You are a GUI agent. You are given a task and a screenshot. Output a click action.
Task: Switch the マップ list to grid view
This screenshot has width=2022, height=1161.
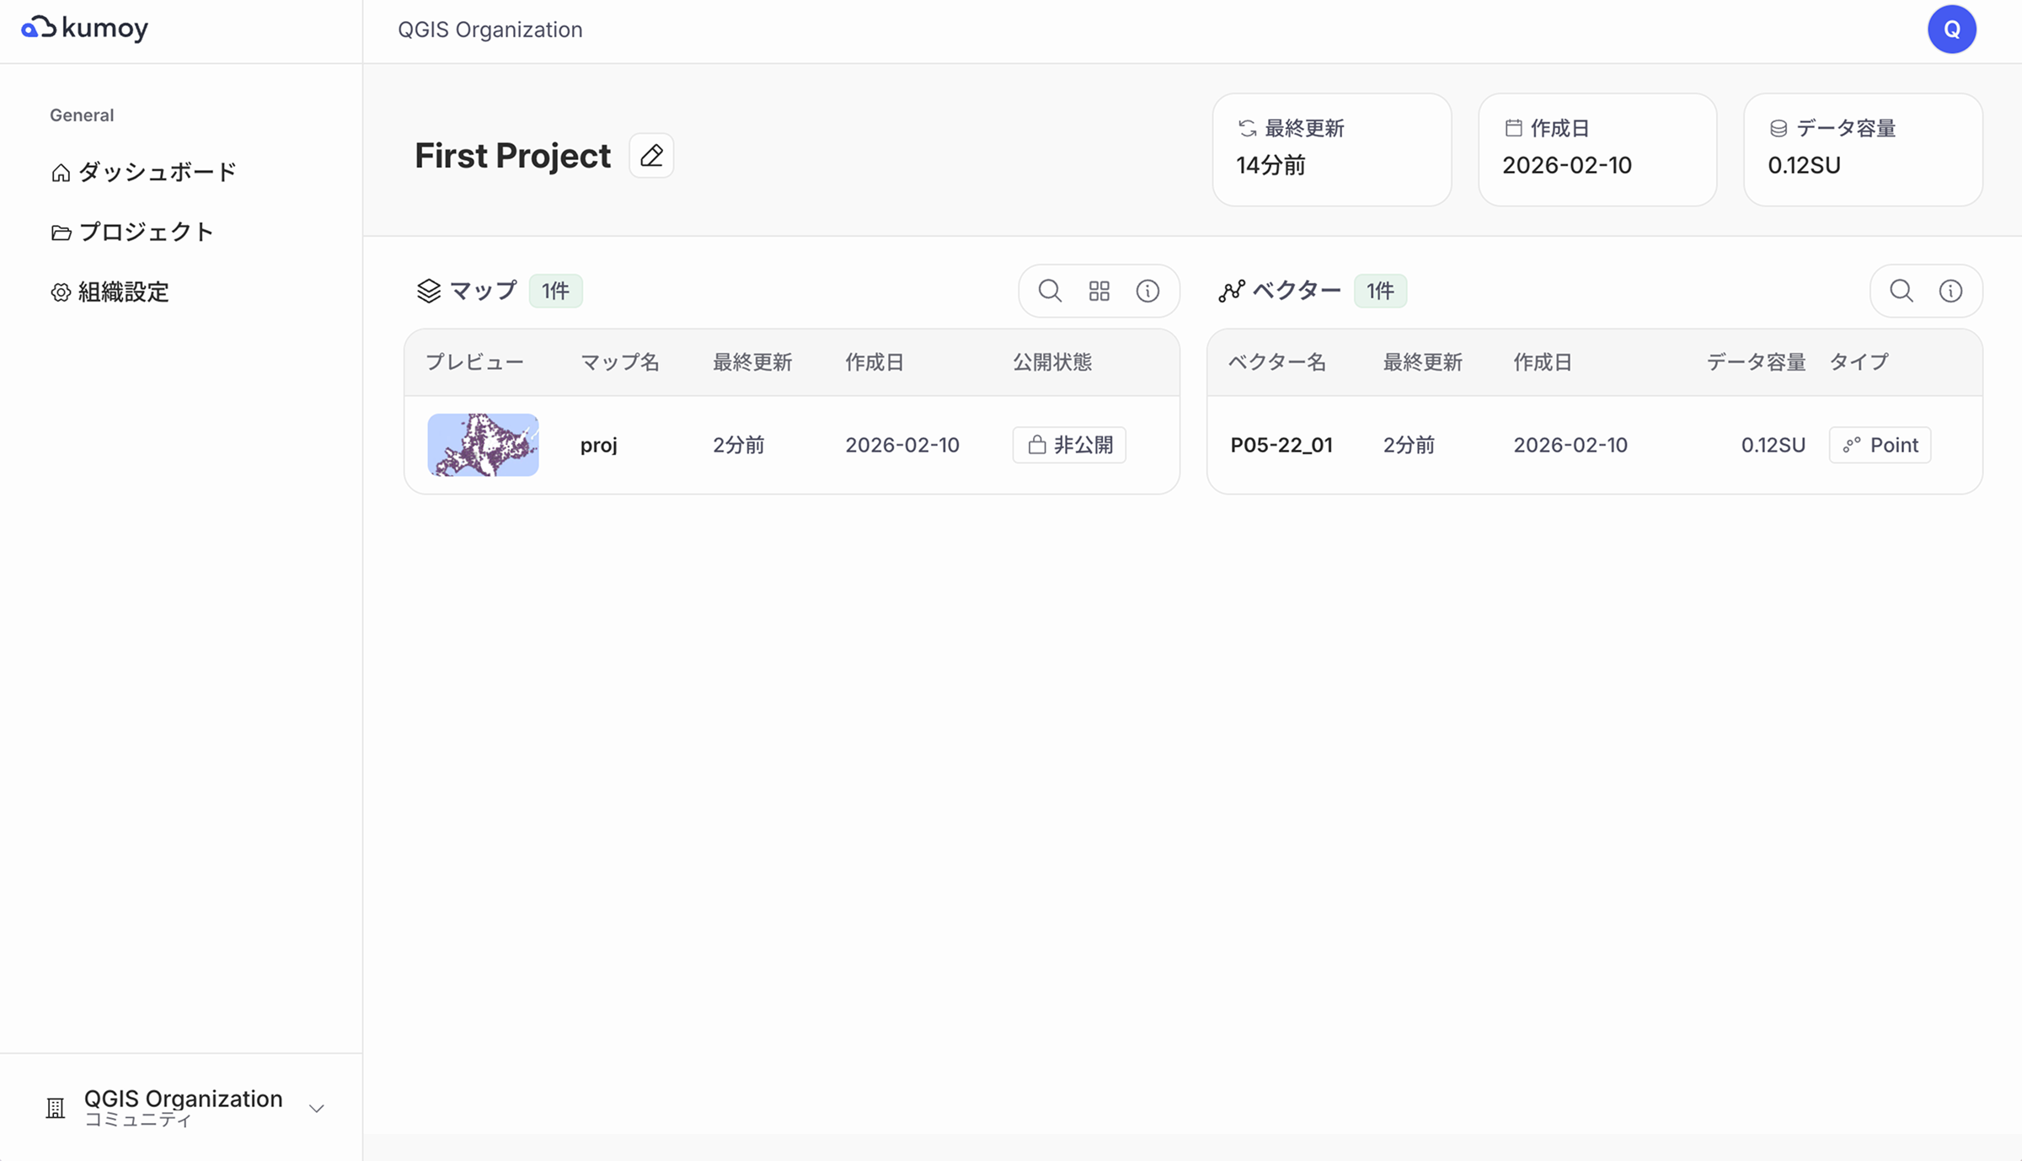1099,291
